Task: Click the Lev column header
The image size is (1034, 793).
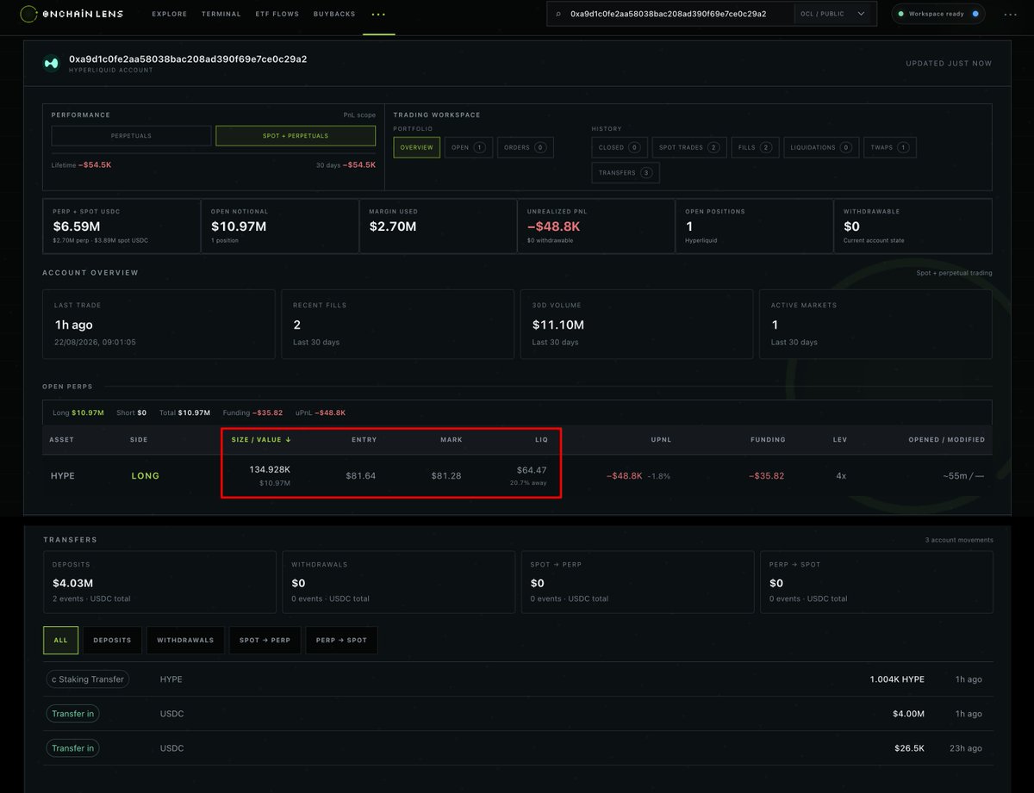Action: point(840,439)
